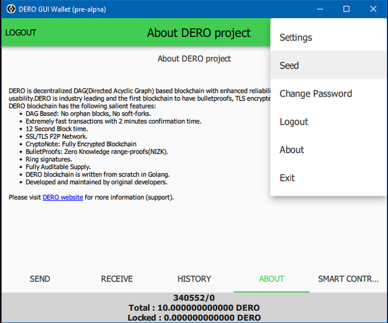
Task: Minimize the DERO GUI Wallet window
Action: coord(320,9)
